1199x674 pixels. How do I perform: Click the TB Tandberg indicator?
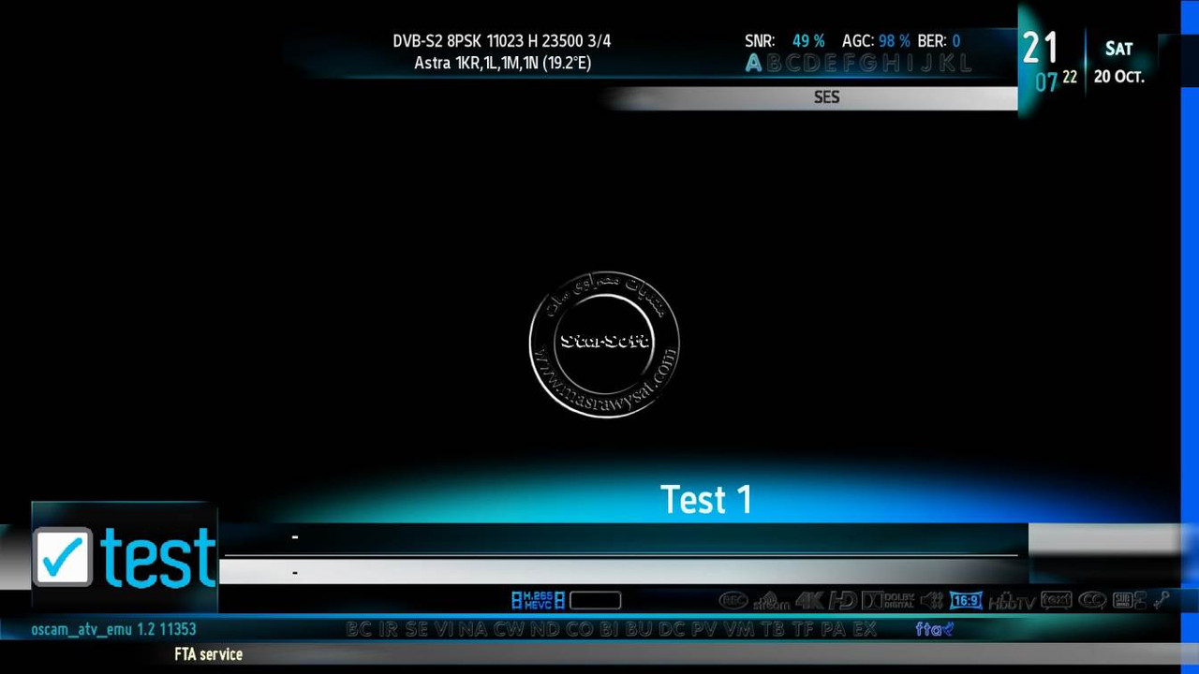click(774, 629)
